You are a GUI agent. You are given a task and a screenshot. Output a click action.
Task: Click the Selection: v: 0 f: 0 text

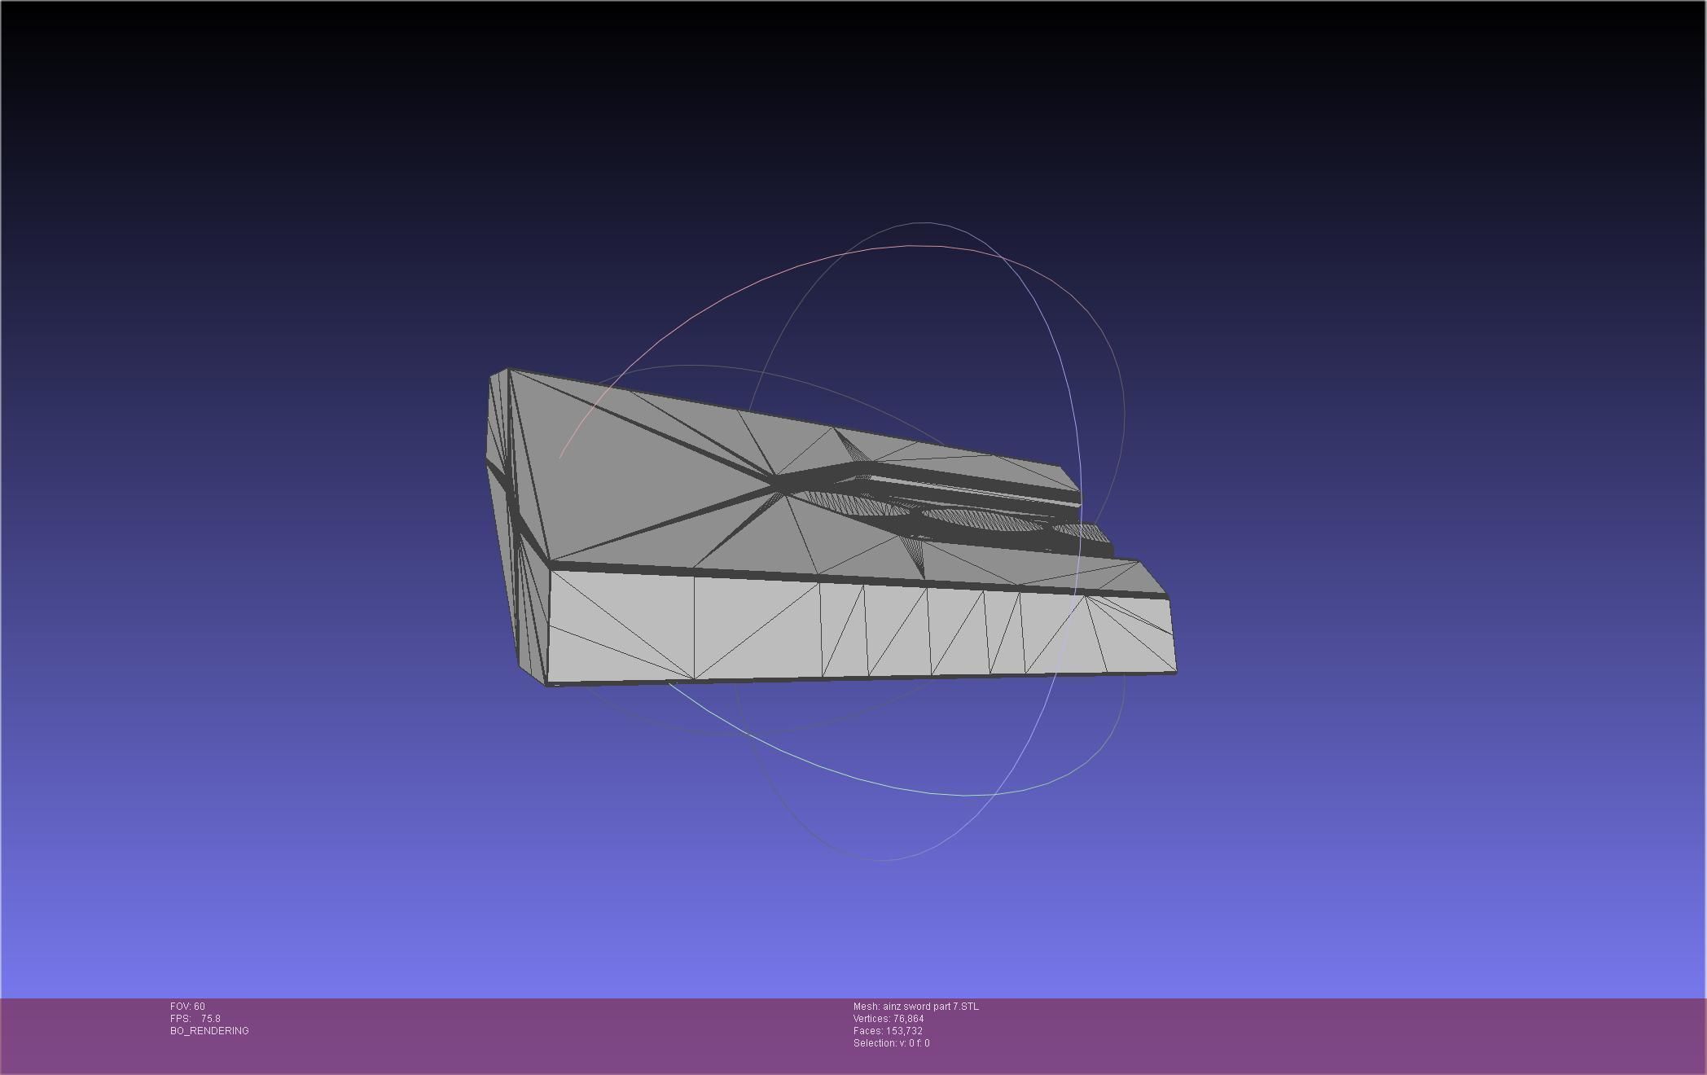click(891, 1043)
